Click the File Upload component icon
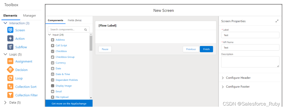The width and height of the screenshot is (284, 109). (x=53, y=97)
